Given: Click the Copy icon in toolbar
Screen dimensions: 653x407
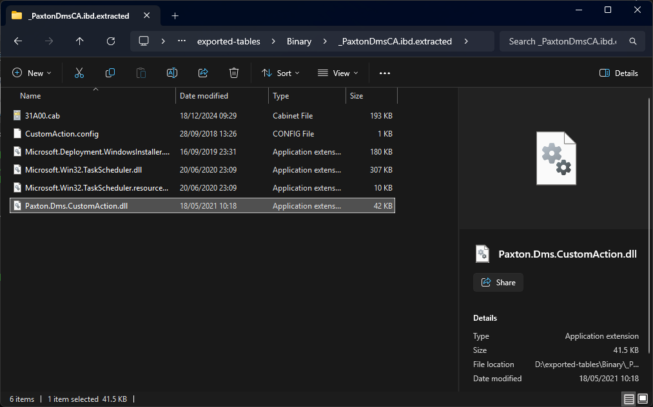Looking at the screenshot, I should [110, 73].
